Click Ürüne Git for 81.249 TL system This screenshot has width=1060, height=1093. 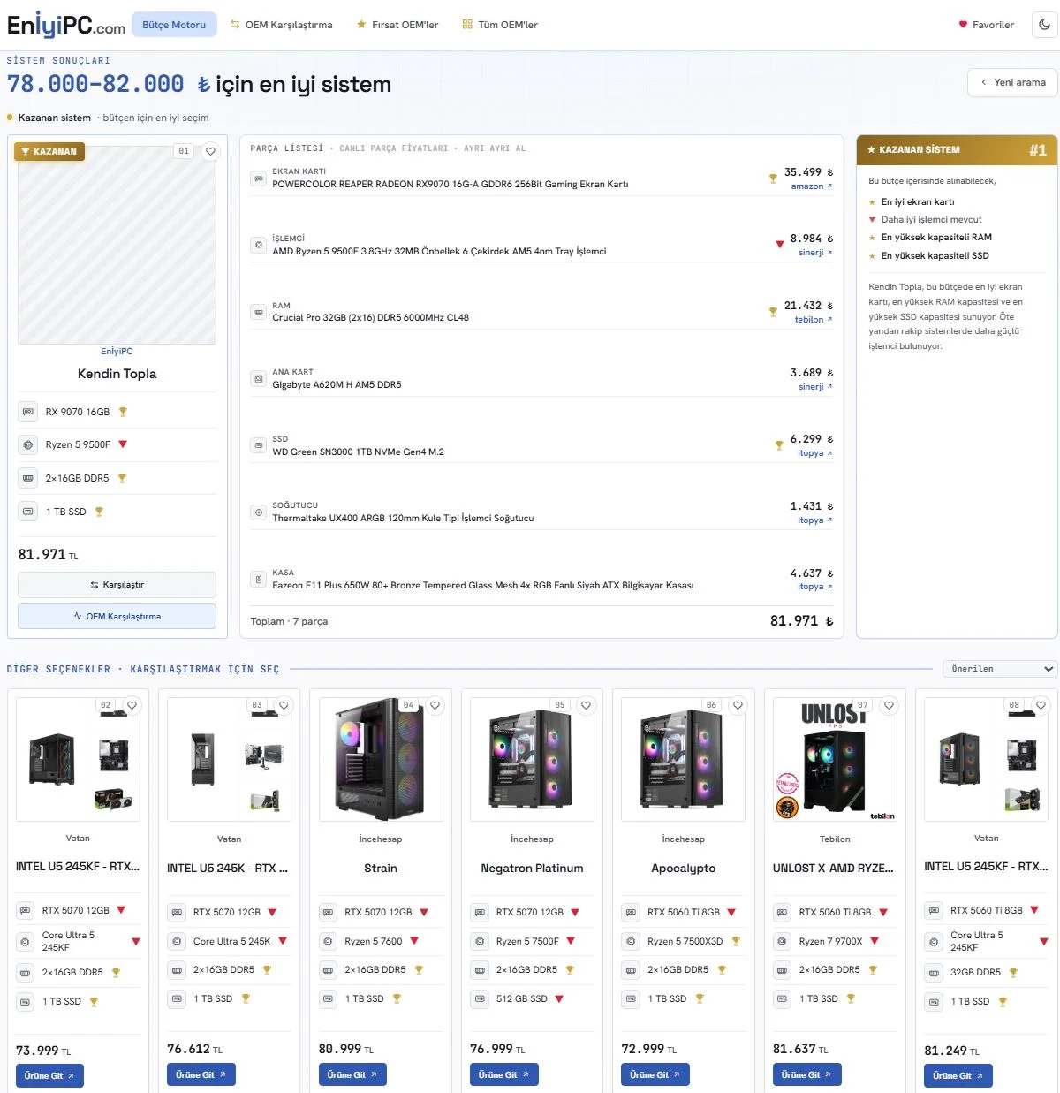(x=958, y=1075)
